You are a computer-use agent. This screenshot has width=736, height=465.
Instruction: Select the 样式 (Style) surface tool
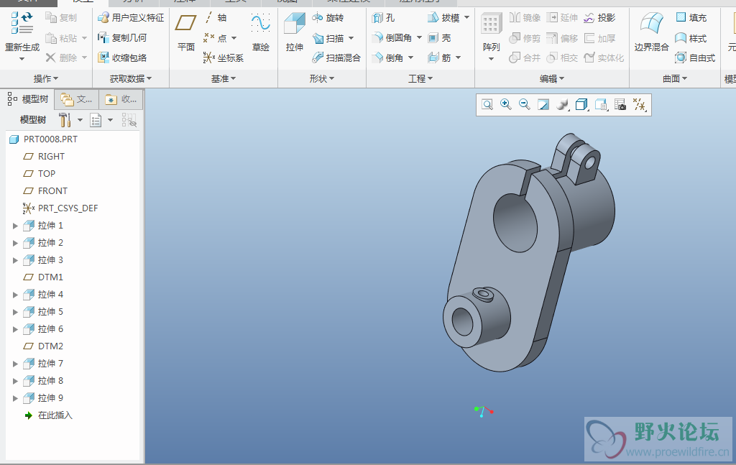click(x=691, y=38)
